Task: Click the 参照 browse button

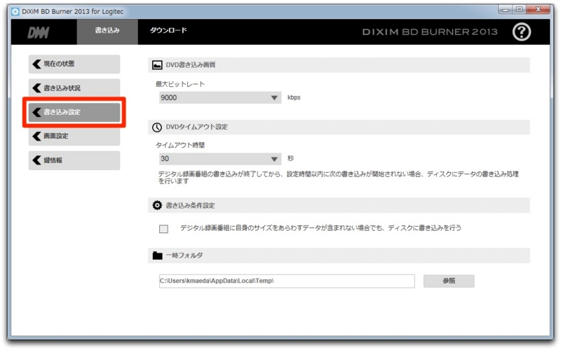Action: pos(449,281)
